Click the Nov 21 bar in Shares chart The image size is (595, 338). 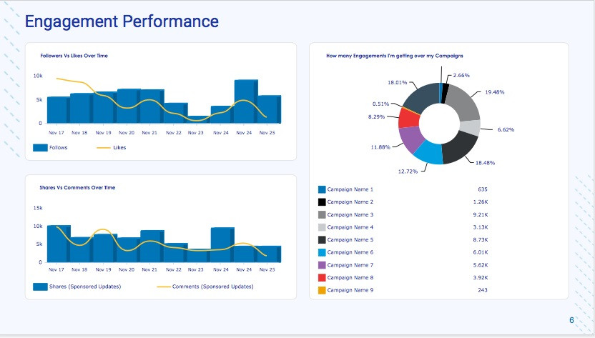point(152,247)
